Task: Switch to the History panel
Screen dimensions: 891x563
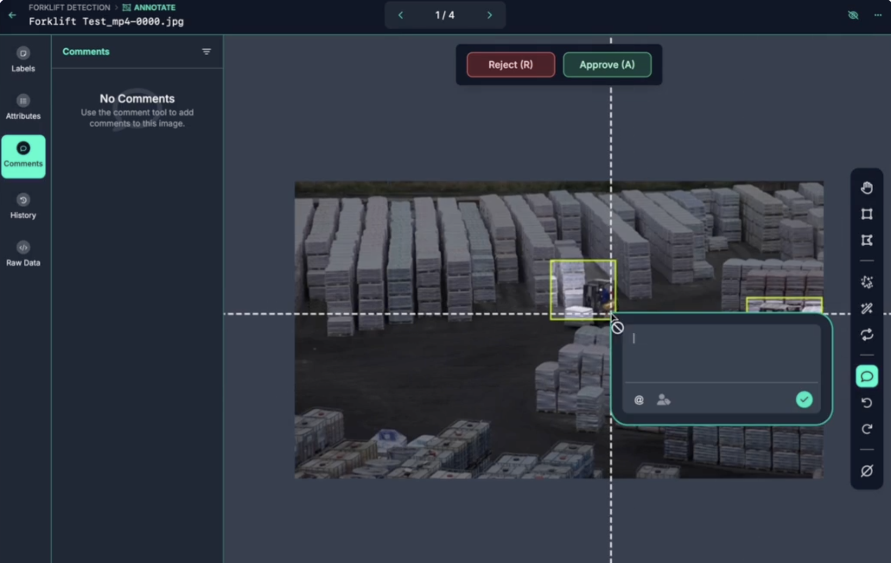Action: [x=23, y=205]
